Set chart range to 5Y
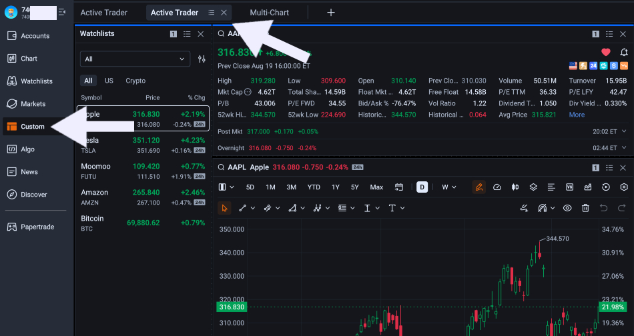The image size is (634, 336). pyautogui.click(x=354, y=187)
